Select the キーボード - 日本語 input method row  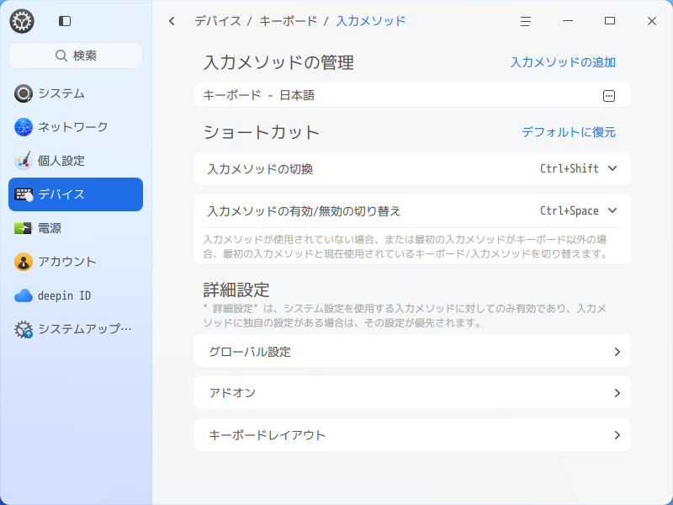[412, 95]
